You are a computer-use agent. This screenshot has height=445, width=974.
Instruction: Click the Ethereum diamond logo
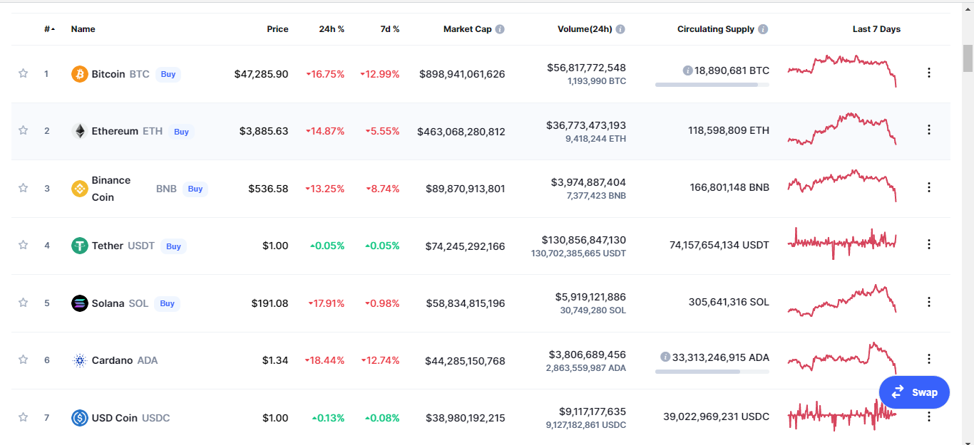tap(80, 131)
